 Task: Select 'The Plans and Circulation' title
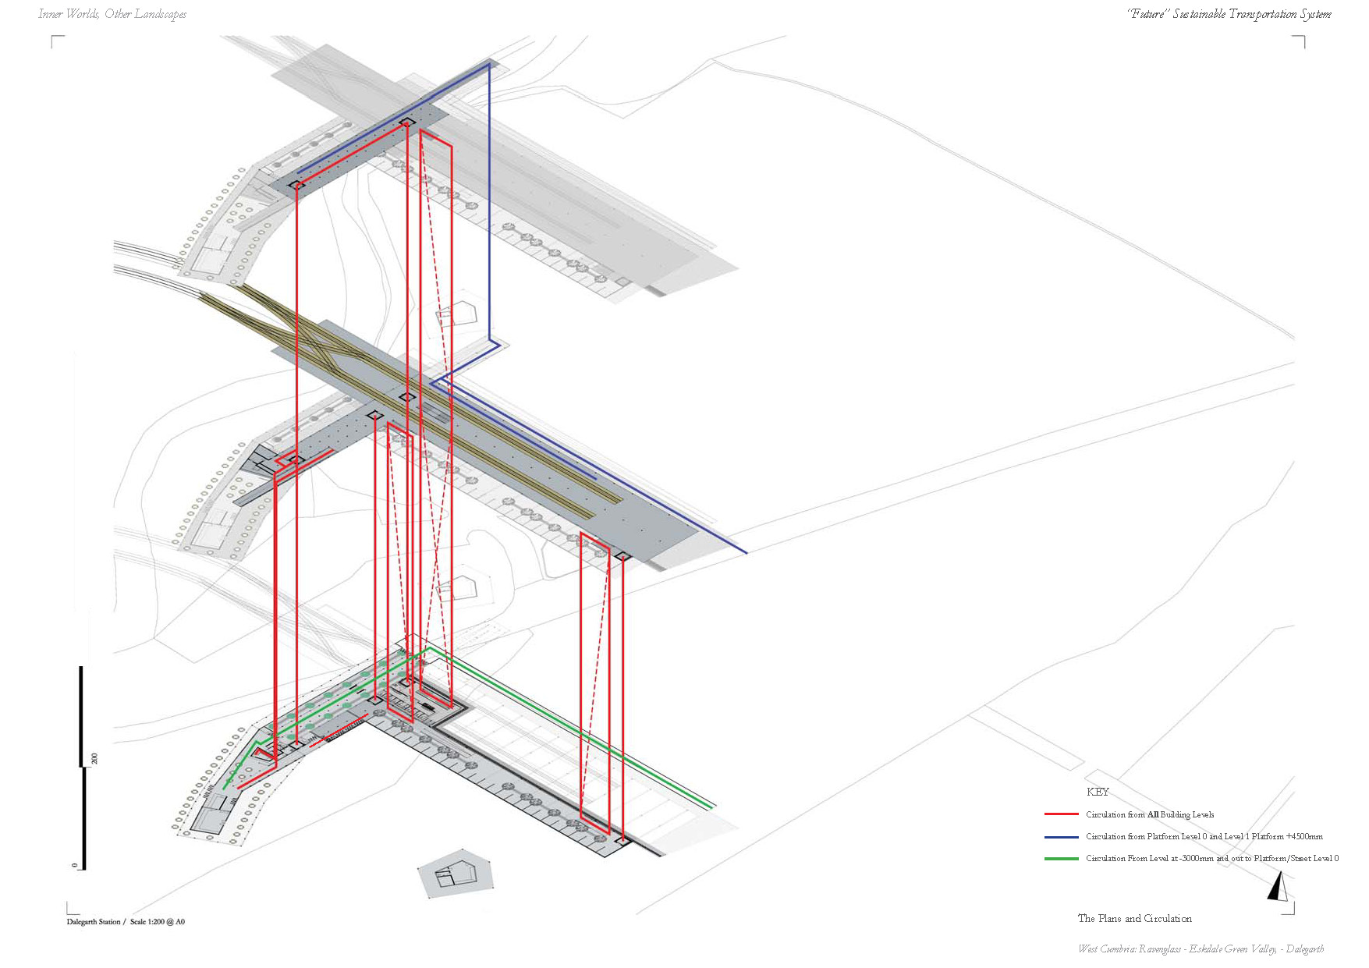pos(1134,919)
